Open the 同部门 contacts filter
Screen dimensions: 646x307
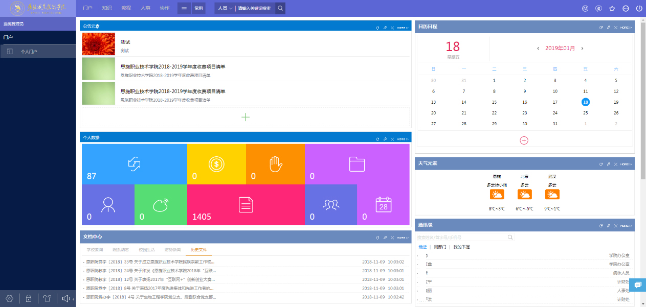pyautogui.click(x=440, y=247)
